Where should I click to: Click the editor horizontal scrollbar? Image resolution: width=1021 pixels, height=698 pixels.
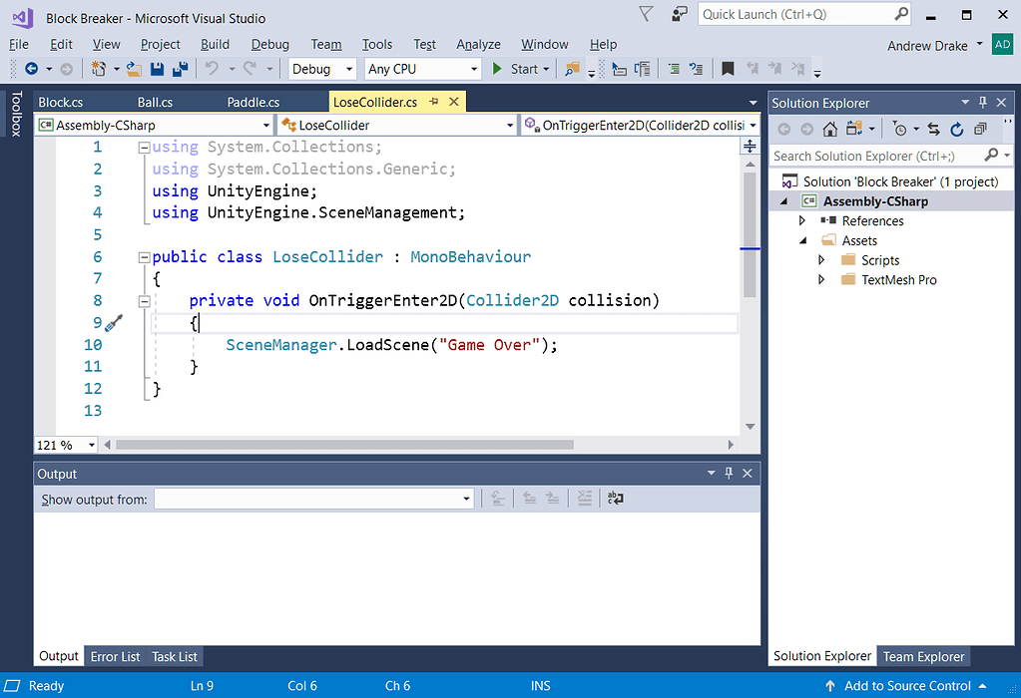[x=344, y=445]
